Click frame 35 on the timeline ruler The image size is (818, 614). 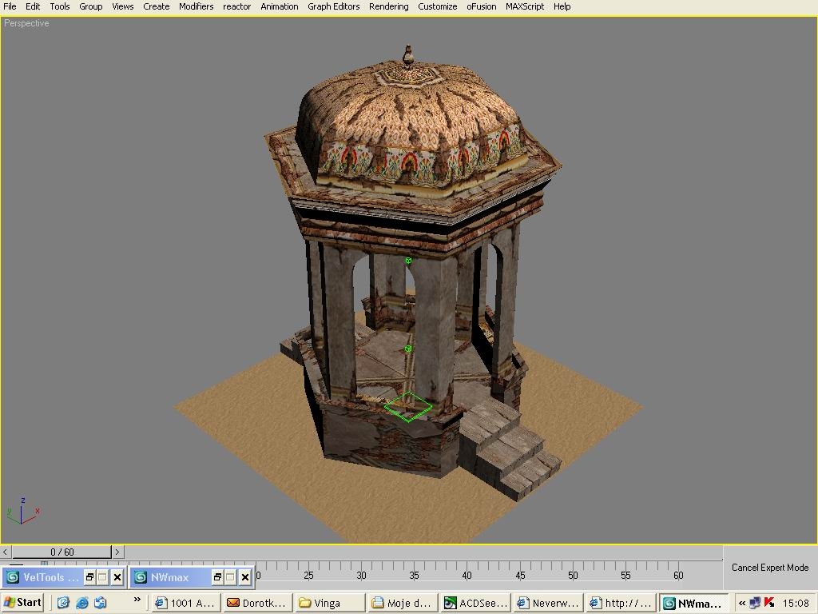point(414,569)
